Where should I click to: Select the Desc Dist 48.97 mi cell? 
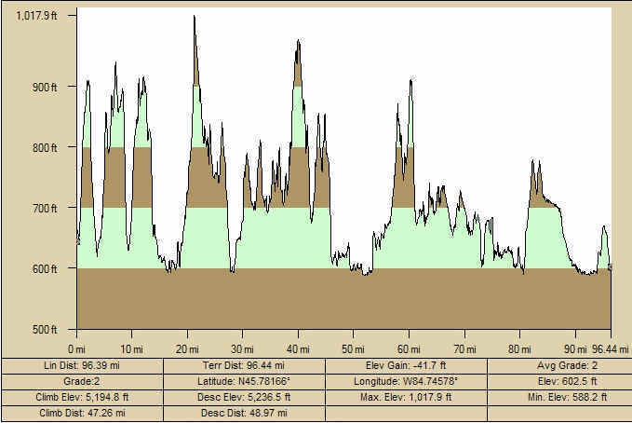(244, 411)
